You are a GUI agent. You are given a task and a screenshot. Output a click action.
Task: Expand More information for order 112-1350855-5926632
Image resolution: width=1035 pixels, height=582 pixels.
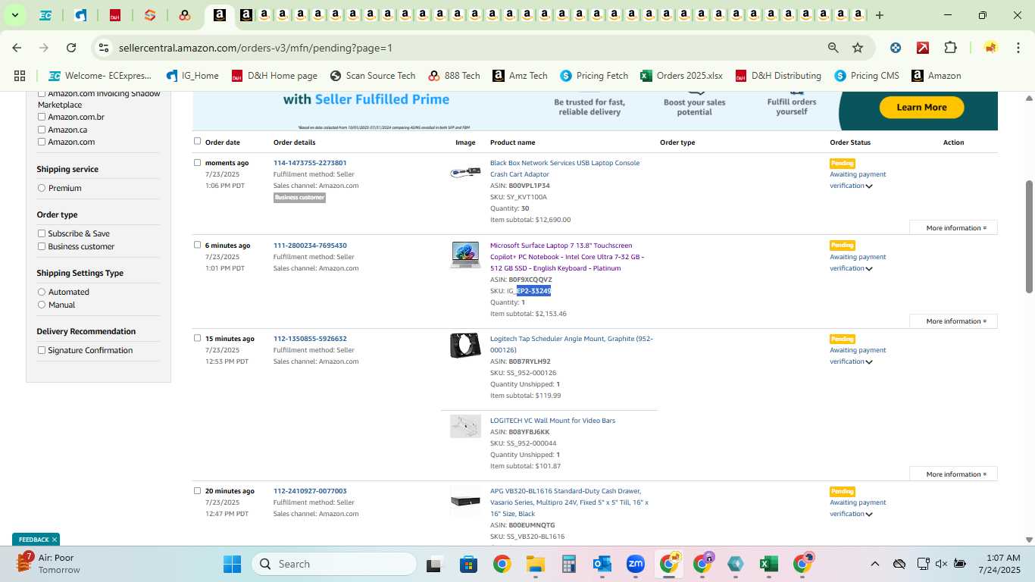click(x=954, y=474)
